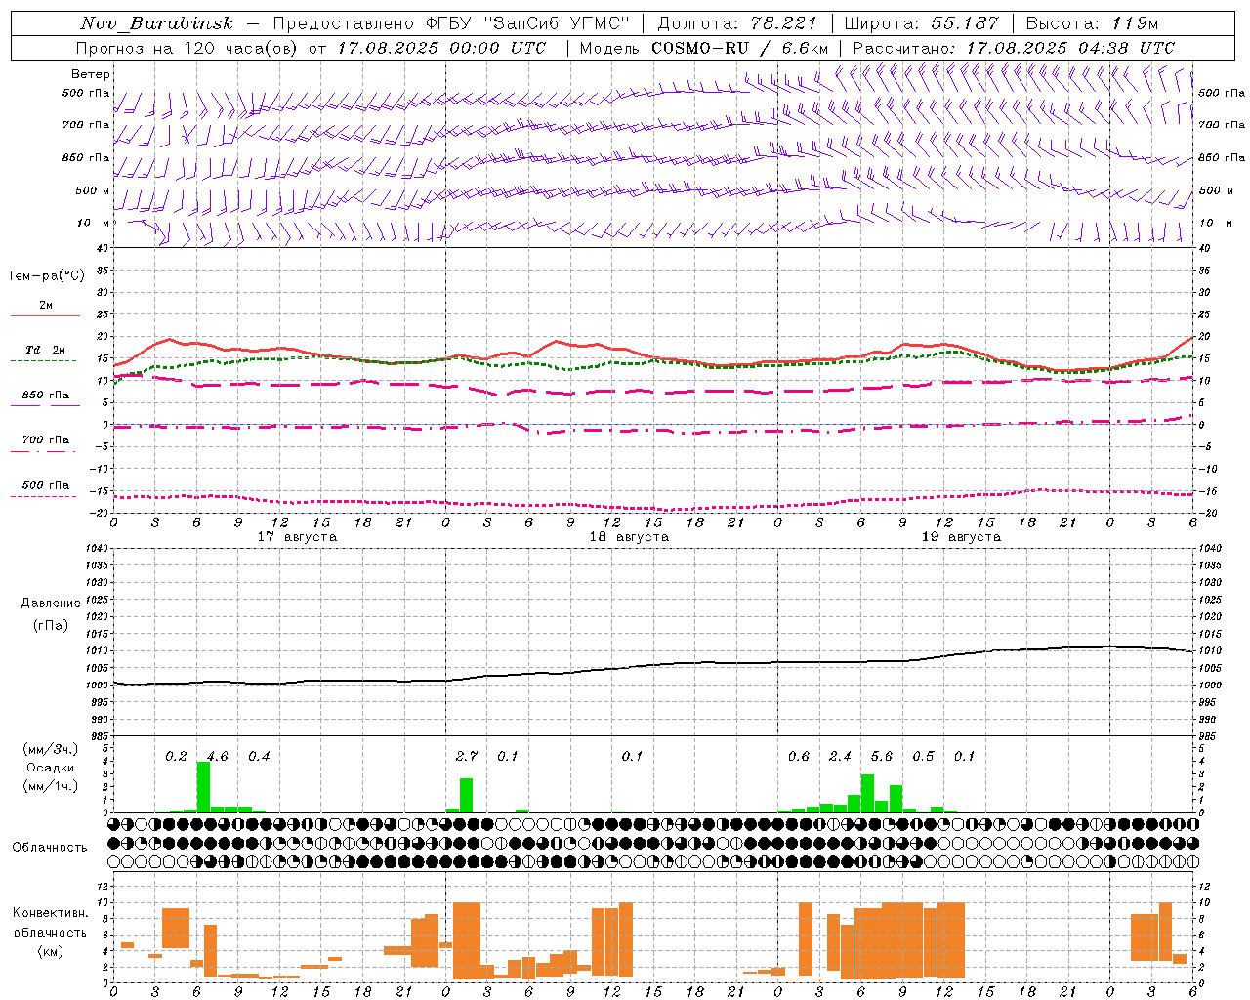Click the forecast start 17.08.2025 00:00 UTC
The height and width of the screenshot is (1000, 1250).
(x=441, y=48)
